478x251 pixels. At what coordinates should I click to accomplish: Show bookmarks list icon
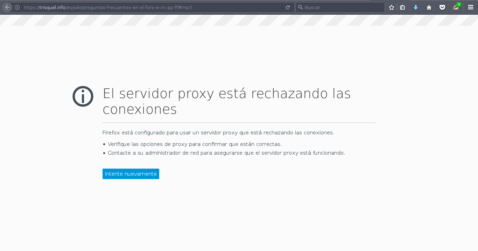[x=402, y=7]
